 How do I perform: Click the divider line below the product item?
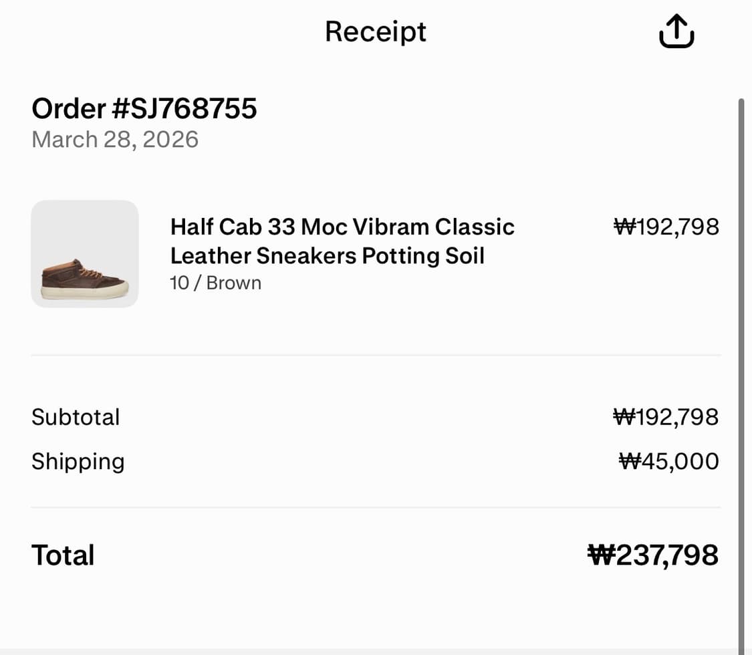coord(376,356)
